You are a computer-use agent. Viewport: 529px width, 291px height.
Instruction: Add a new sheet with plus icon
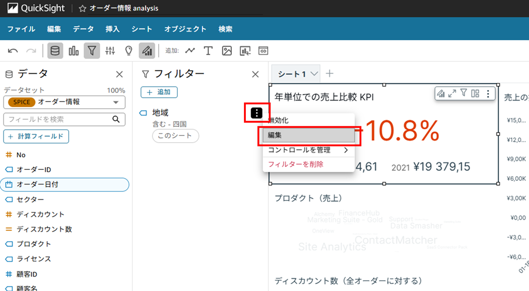pos(330,73)
